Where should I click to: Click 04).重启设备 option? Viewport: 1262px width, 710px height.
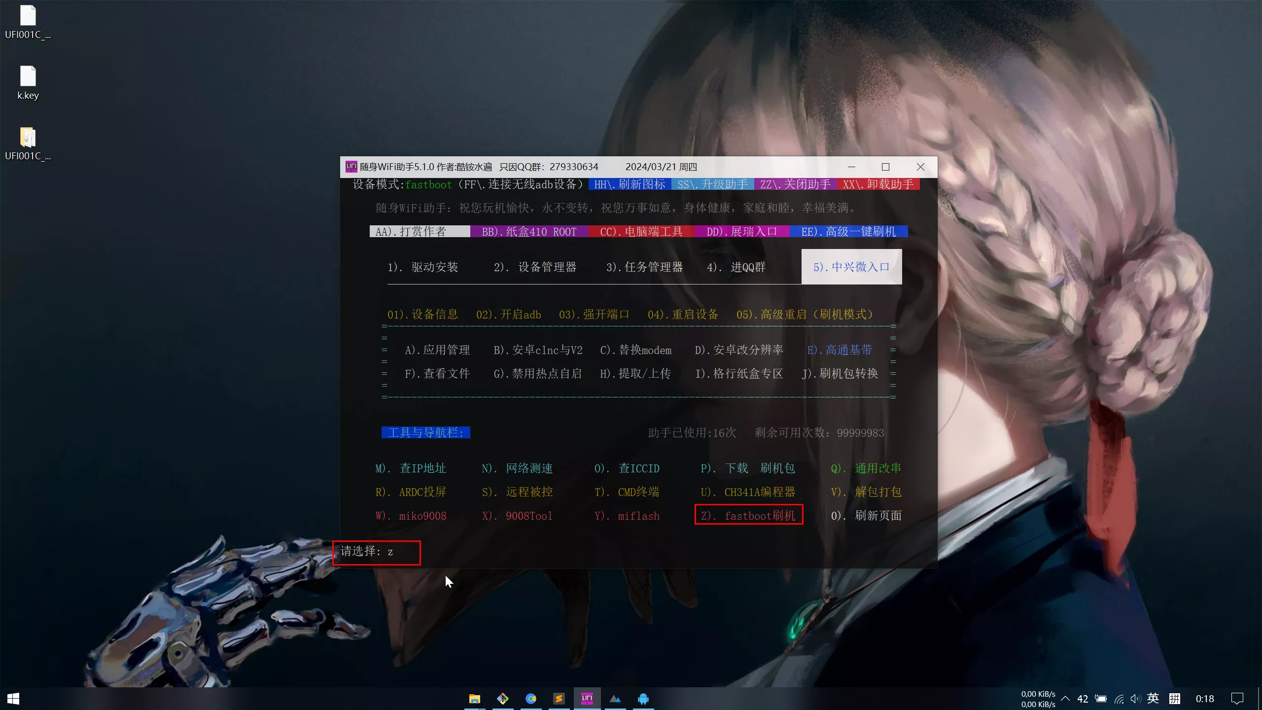pyautogui.click(x=683, y=315)
